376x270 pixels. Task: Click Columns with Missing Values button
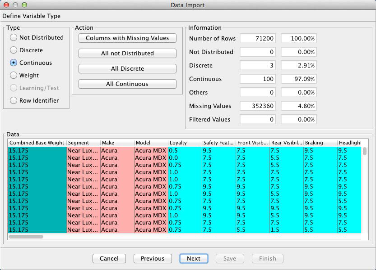127,38
